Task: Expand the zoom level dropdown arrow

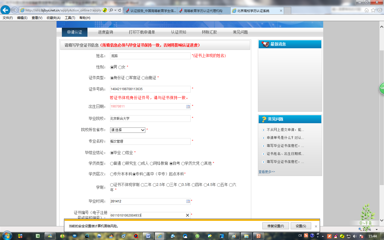Action: point(377,229)
